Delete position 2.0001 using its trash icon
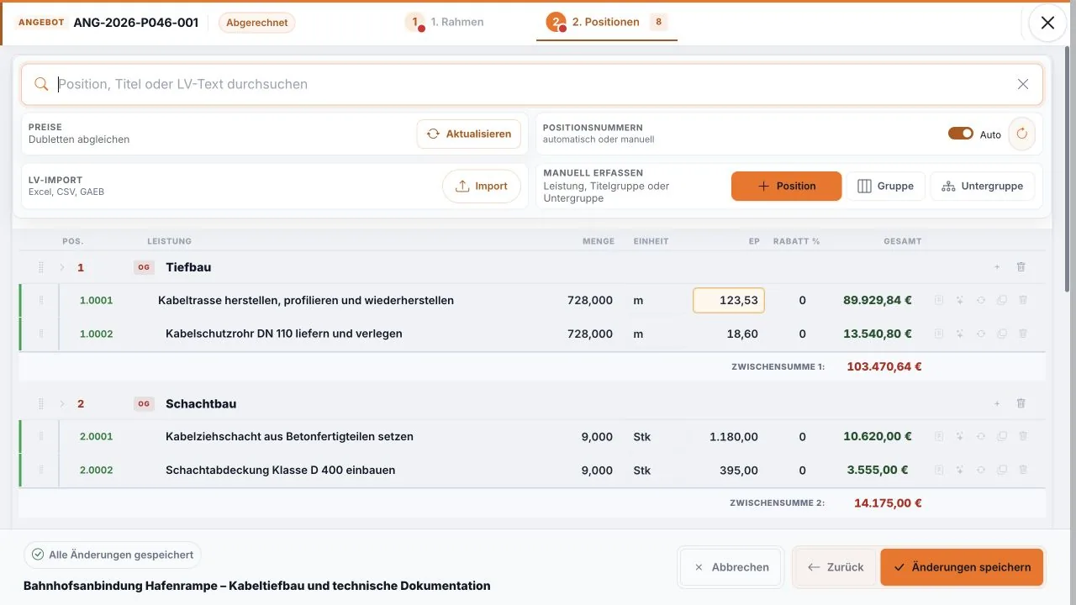This screenshot has width=1076, height=605. click(x=1023, y=436)
